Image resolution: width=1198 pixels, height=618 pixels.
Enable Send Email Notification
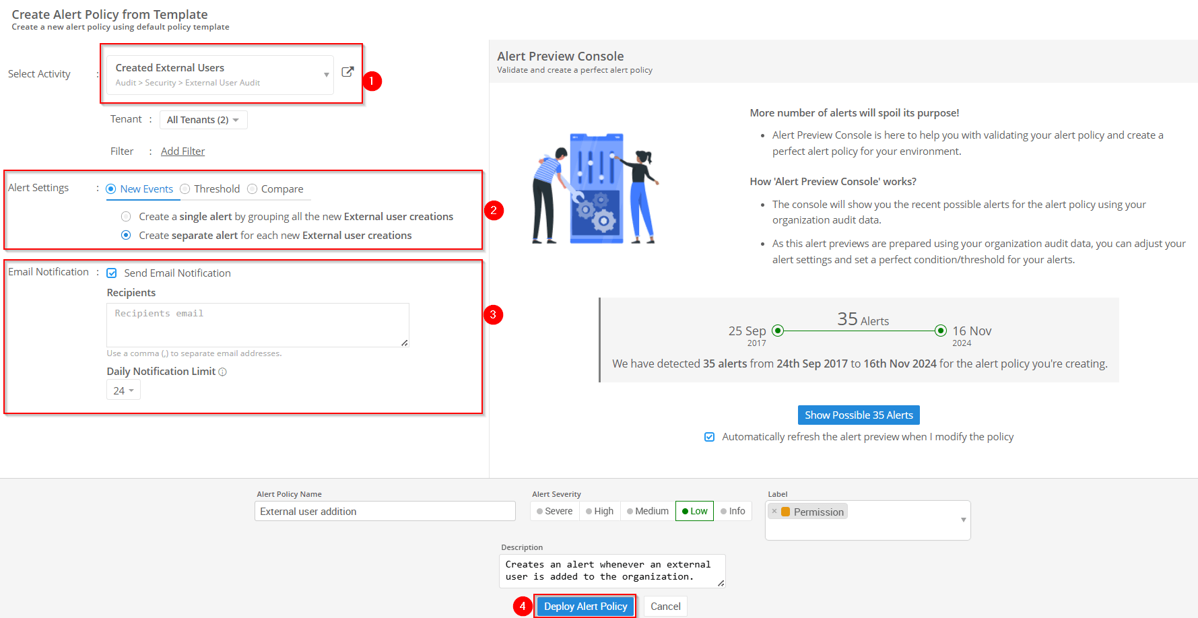[112, 273]
